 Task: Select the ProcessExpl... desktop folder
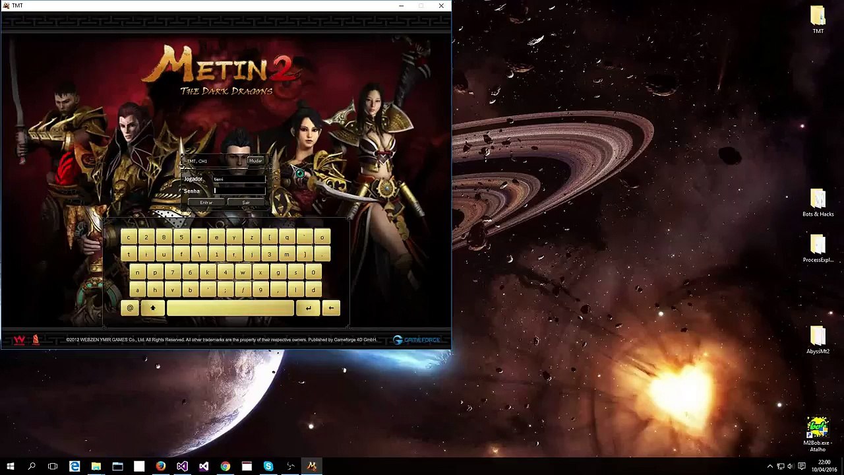818,249
